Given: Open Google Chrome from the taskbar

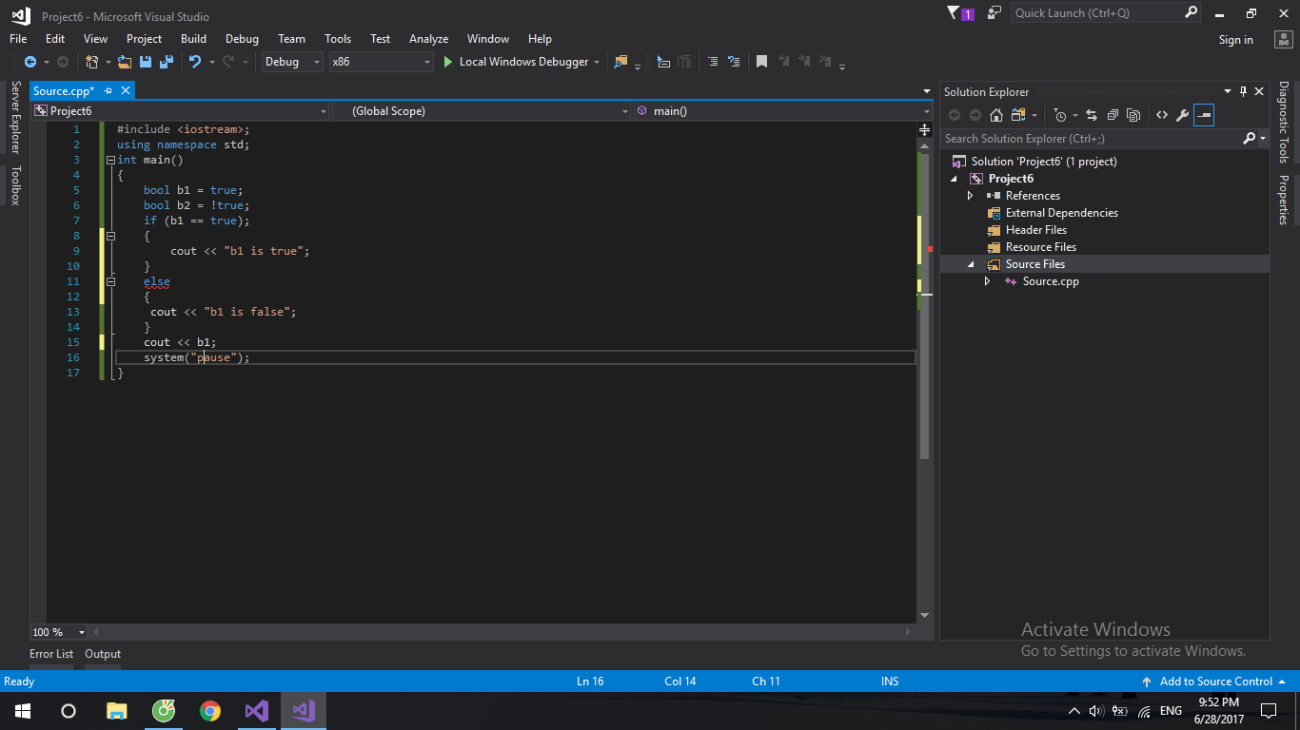Looking at the screenshot, I should (210, 711).
